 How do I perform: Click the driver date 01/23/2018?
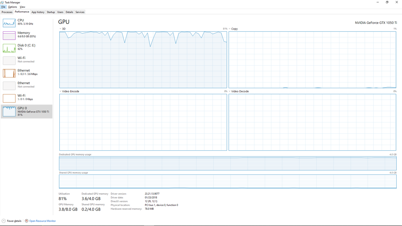pyautogui.click(x=150, y=198)
